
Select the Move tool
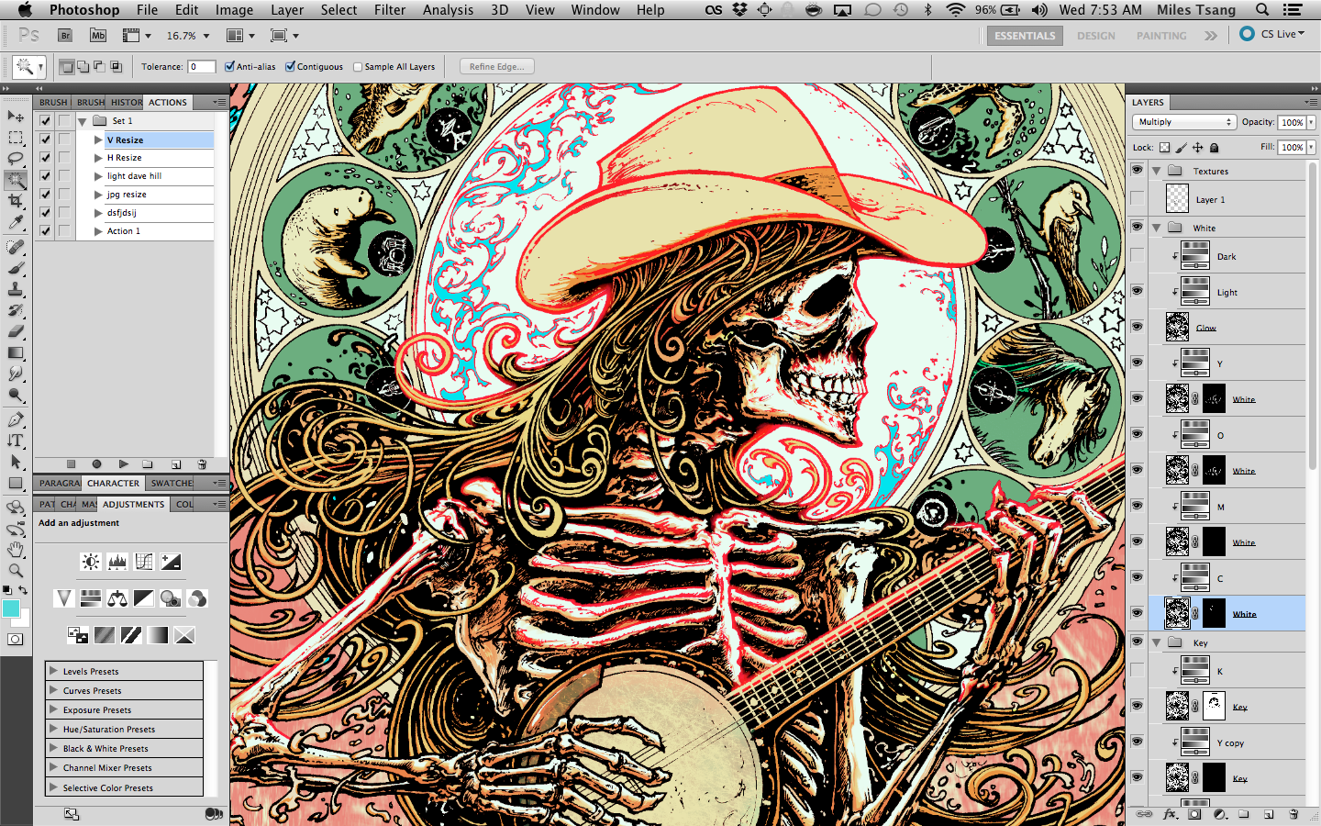16,116
